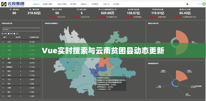Click the 云投集团 logo

click(x=13, y=4)
